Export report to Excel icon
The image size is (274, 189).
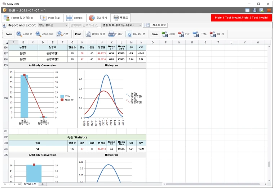(165, 34)
